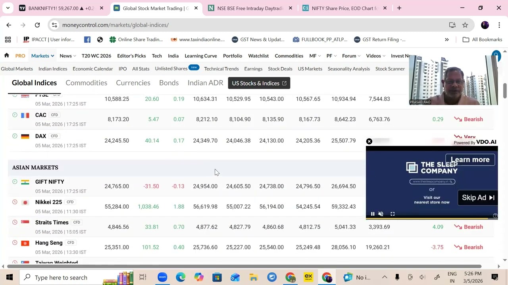508x285 pixels.
Task: Click the page vertical scrollbar
Action: pos(505,91)
